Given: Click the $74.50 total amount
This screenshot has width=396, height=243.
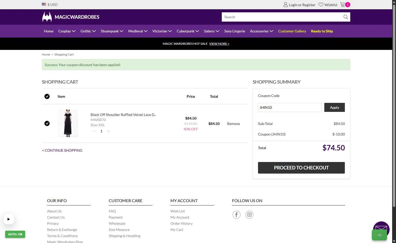Looking at the screenshot, I should 334,148.
